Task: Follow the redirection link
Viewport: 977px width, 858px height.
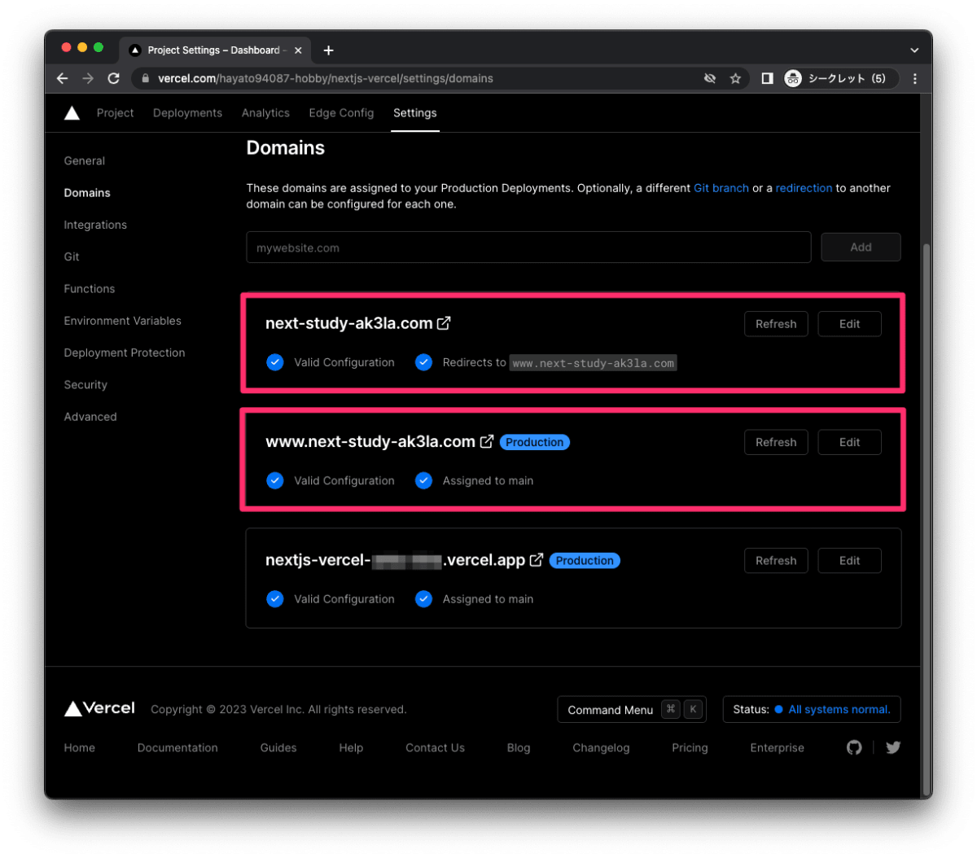Action: point(804,188)
